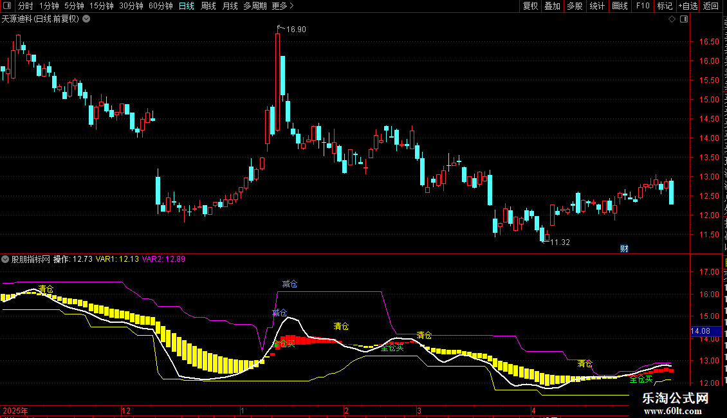Viewport: 727px width, 418px height.
Task: Click the 全仓买 signal near April end
Action: (x=641, y=379)
